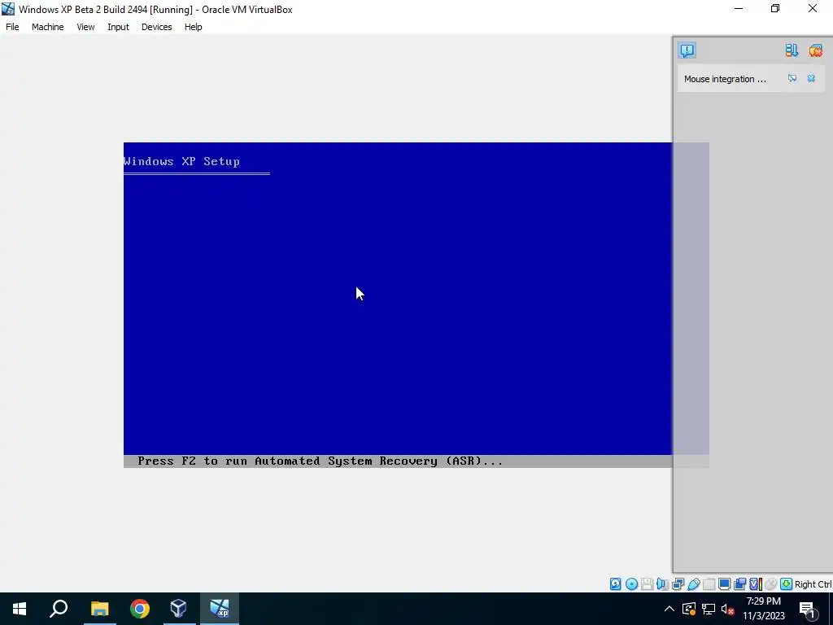This screenshot has width=833, height=625.
Task: Click the Press F2 Automated System Recovery message
Action: (320, 461)
